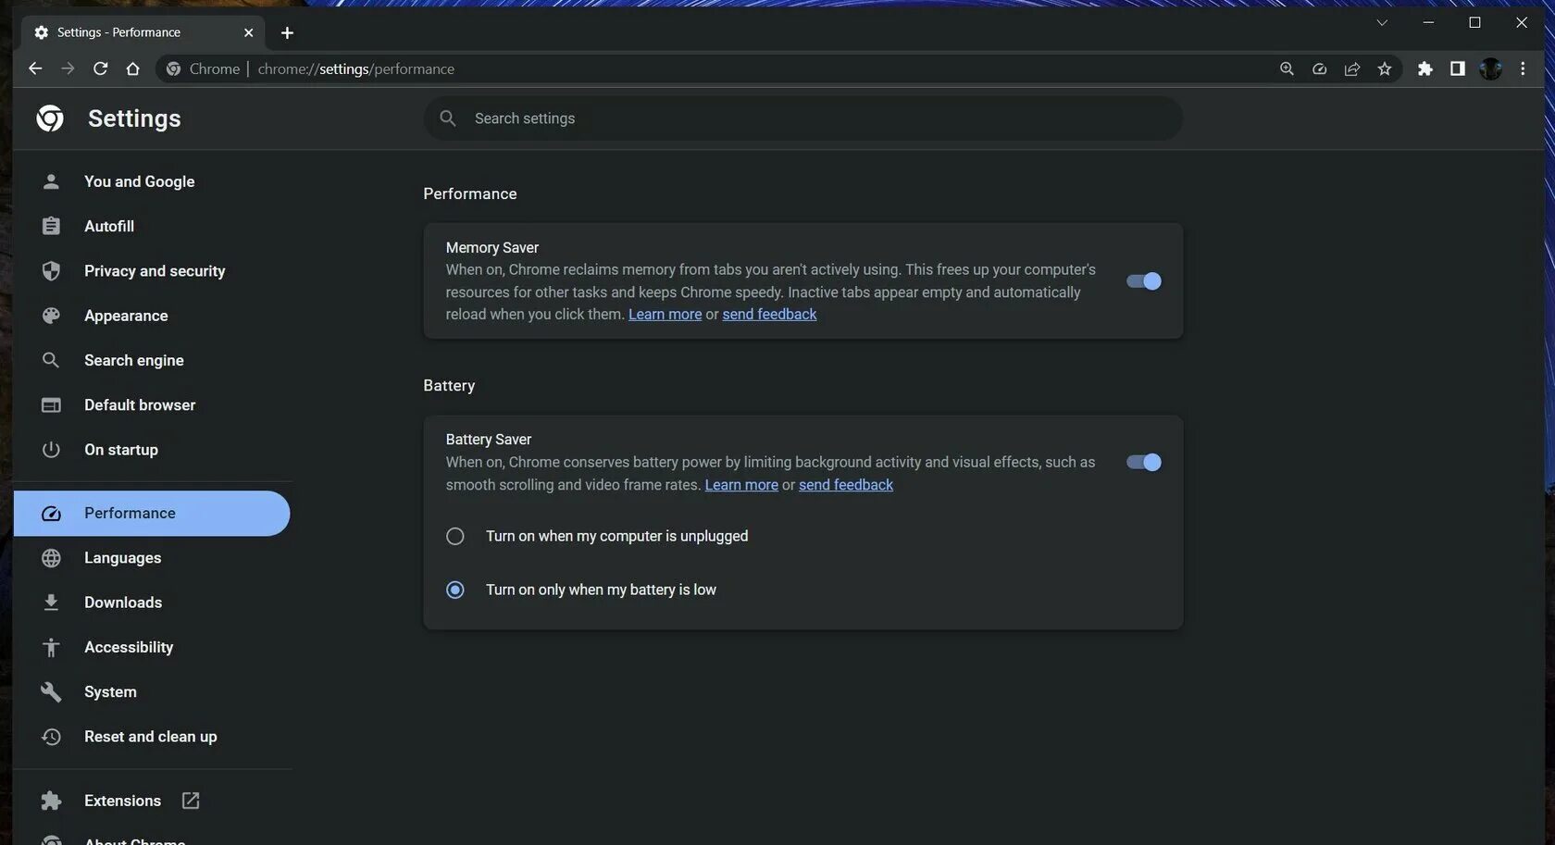The height and width of the screenshot is (845, 1555).
Task: Click the performance speedometer icon in address bar
Action: click(x=1320, y=68)
